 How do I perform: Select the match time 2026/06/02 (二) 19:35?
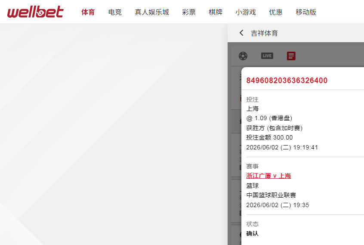pyautogui.click(x=278, y=205)
